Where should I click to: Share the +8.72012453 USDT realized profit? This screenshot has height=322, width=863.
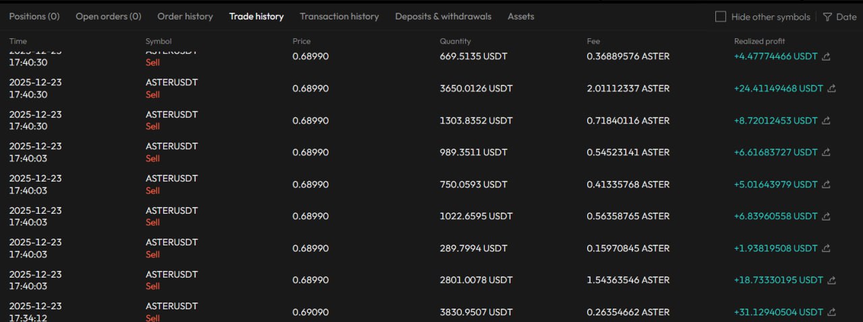(827, 120)
